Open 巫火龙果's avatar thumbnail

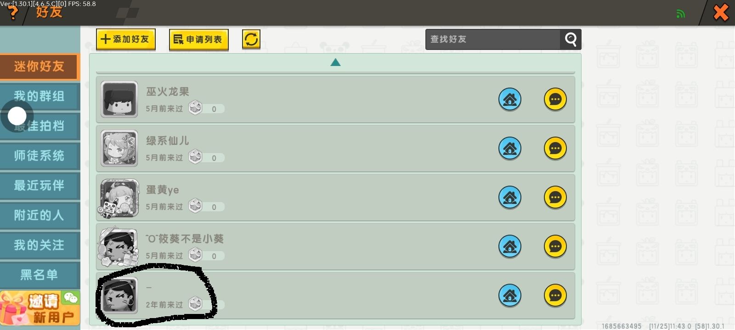coord(119,99)
